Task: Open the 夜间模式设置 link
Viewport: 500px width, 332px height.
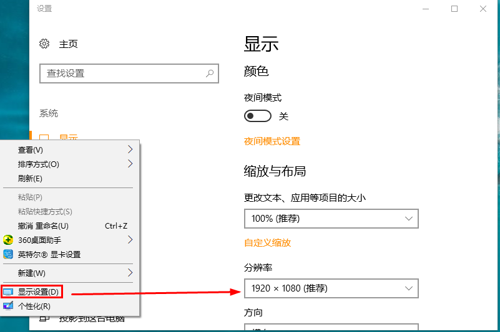Action: click(272, 141)
